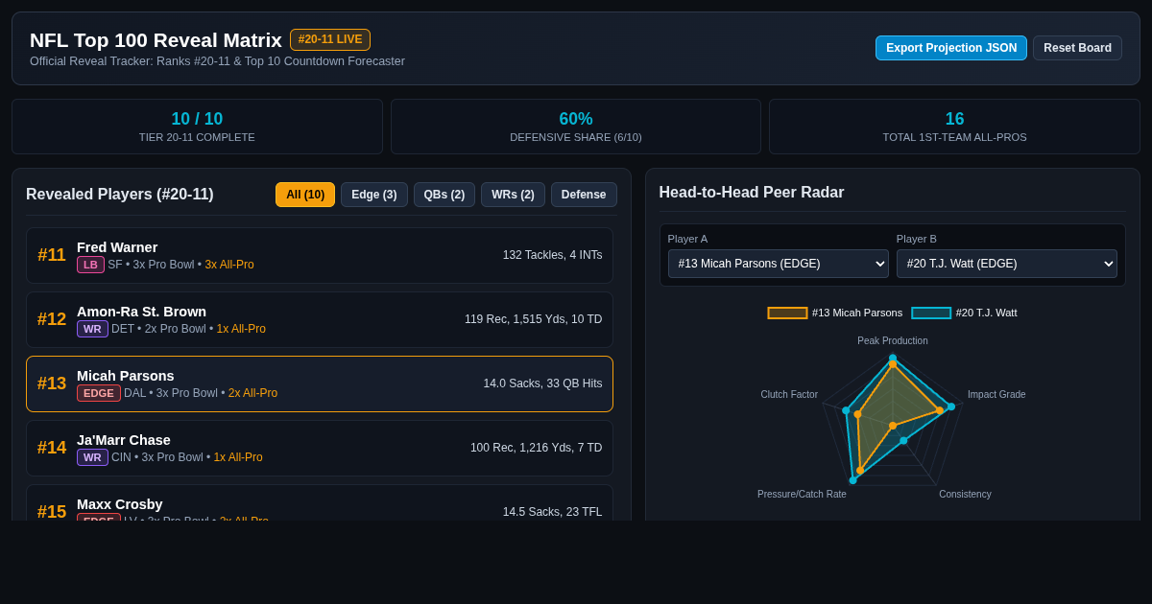The height and width of the screenshot is (604, 1152).
Task: Click '14.5 Sacks, 23 TFL' text
Action: (553, 512)
